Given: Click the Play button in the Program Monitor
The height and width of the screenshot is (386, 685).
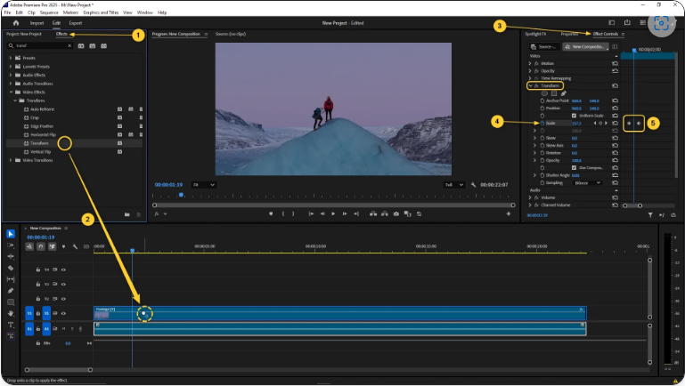Looking at the screenshot, I should [333, 213].
